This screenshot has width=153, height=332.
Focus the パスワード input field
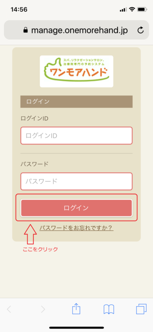click(76, 182)
